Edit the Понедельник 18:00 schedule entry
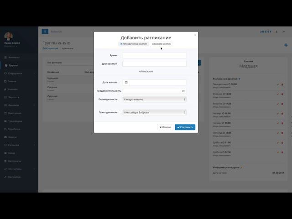Viewport: 292px width, 219px height. click(278, 84)
